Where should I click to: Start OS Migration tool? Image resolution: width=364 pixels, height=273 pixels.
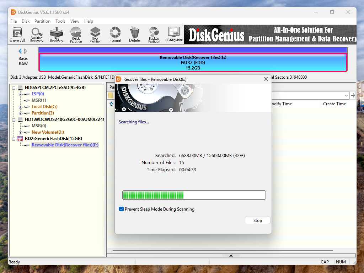coord(174,35)
